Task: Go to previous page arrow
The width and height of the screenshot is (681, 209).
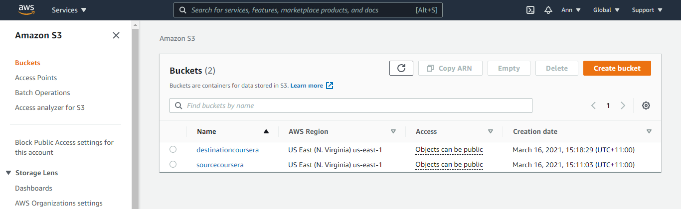Action: click(593, 105)
